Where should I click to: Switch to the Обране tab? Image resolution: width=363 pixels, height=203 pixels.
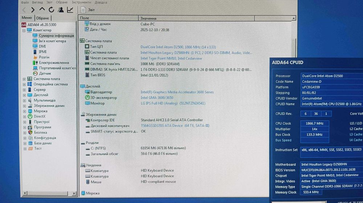coord(42,18)
